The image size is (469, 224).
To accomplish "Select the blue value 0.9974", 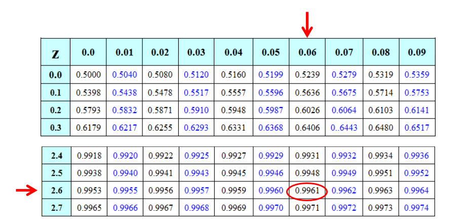I will pyautogui.click(x=417, y=208).
